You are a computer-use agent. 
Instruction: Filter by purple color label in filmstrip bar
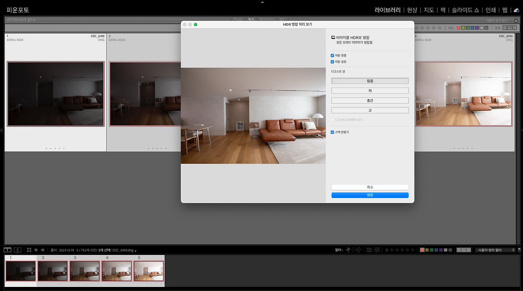(x=441, y=250)
